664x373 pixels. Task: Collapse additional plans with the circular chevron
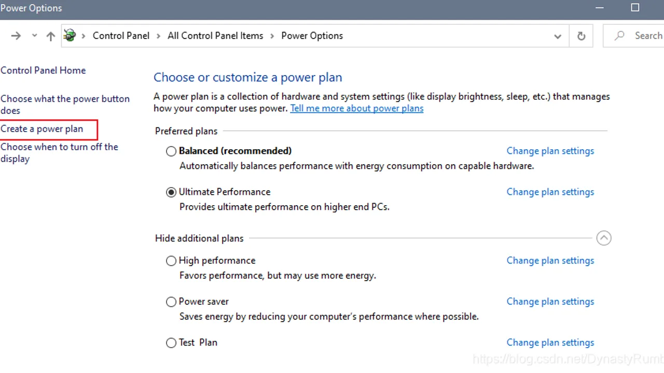[x=604, y=238]
